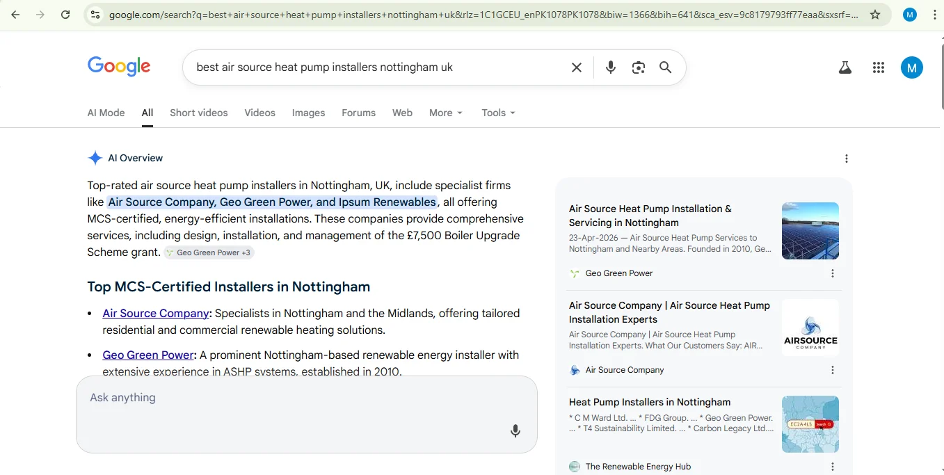Use microphone in Ask anything box
The width and height of the screenshot is (944, 475).
tap(515, 431)
